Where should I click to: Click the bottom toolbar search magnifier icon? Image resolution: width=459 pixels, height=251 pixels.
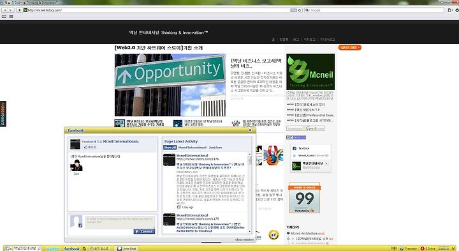(x=40, y=248)
